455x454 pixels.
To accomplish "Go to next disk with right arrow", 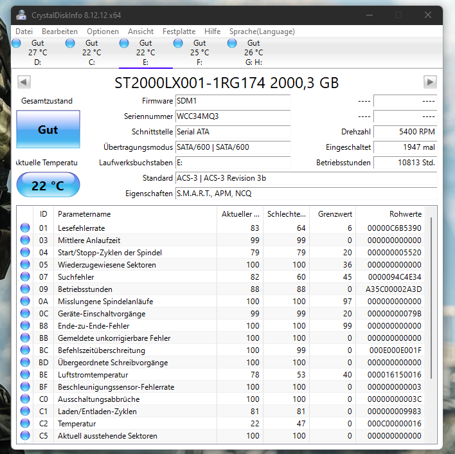I will (x=430, y=82).
